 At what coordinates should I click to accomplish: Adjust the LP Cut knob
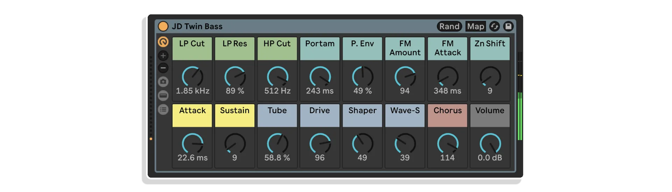point(192,77)
